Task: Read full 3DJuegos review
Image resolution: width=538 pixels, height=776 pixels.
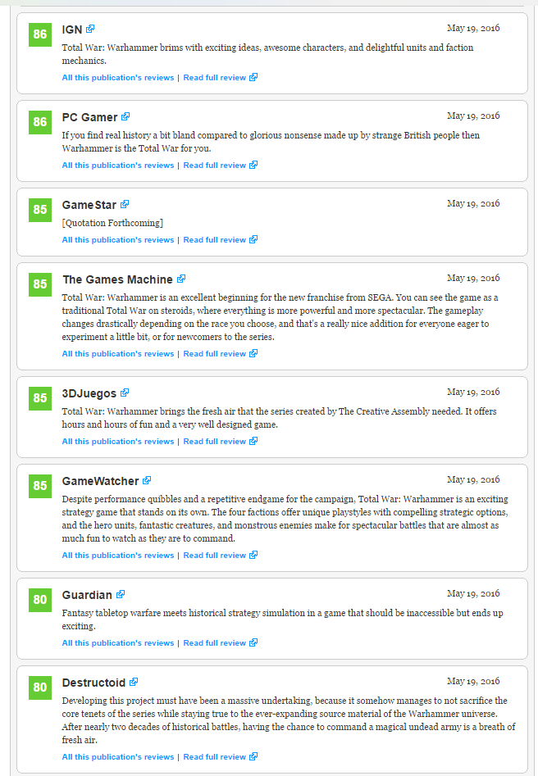Action: pyautogui.click(x=221, y=441)
